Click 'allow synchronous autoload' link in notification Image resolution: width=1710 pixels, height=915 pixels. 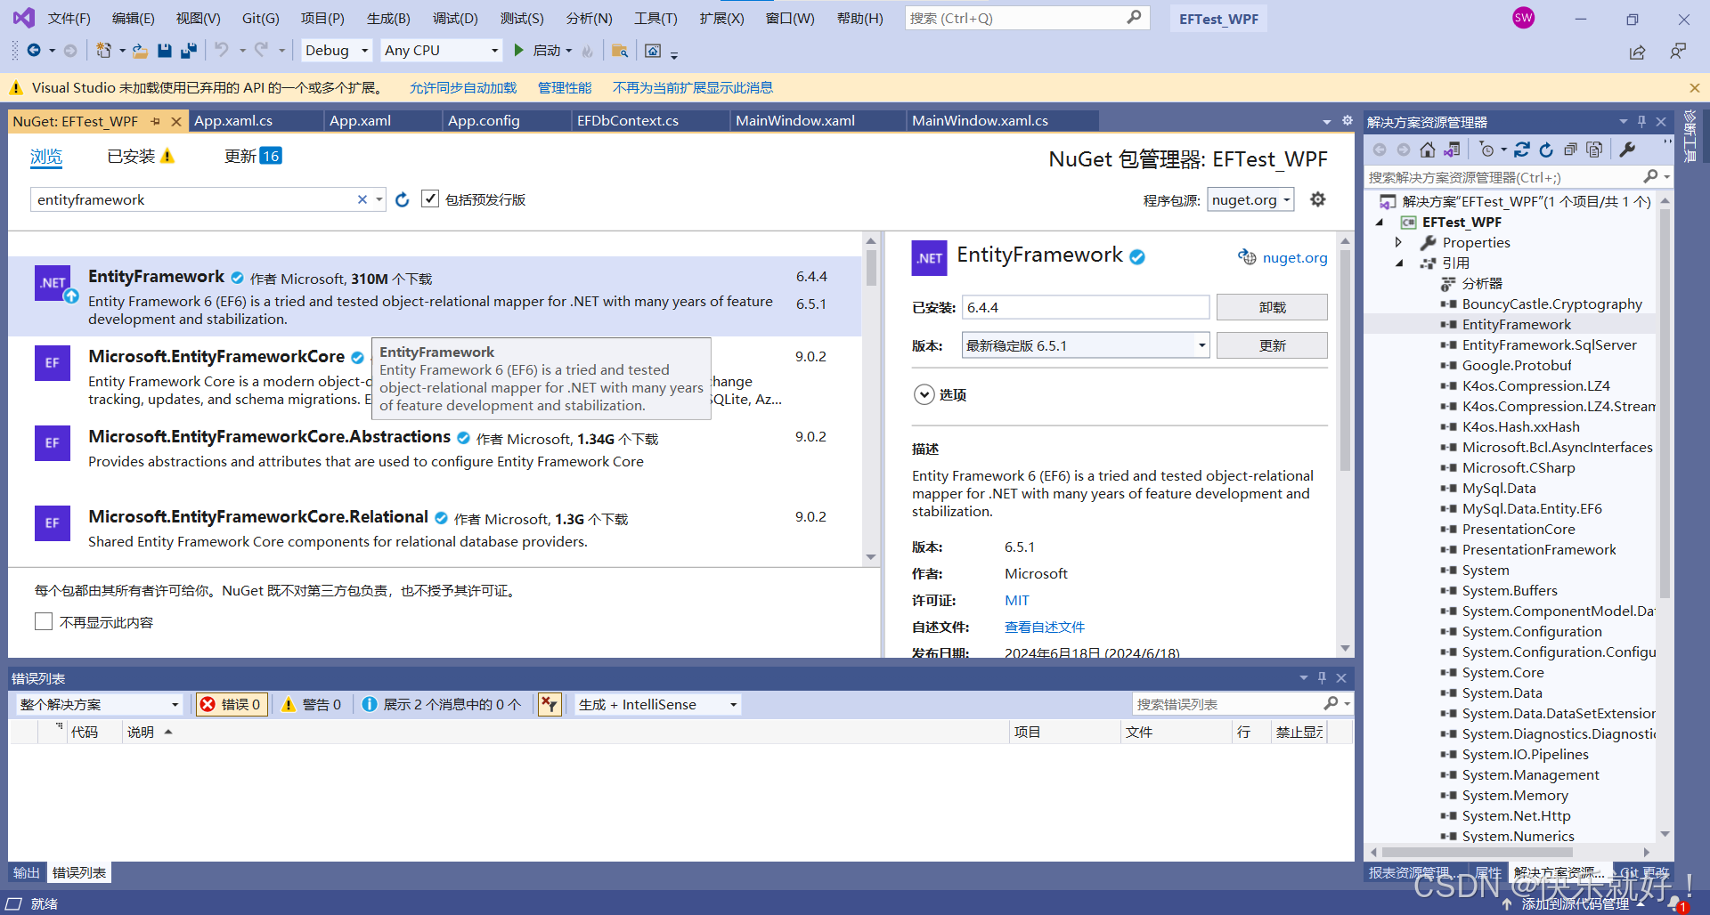[463, 87]
